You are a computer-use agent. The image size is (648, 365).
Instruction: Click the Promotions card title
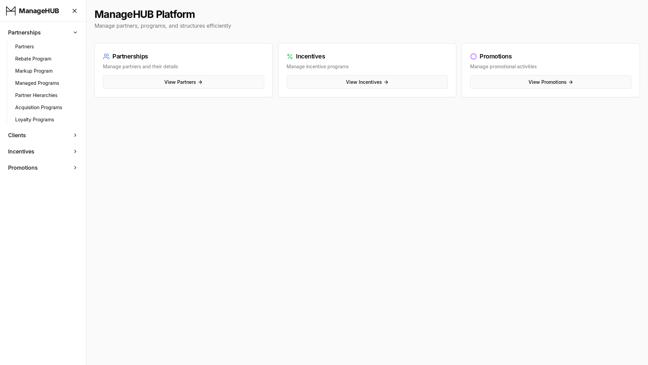click(x=495, y=56)
